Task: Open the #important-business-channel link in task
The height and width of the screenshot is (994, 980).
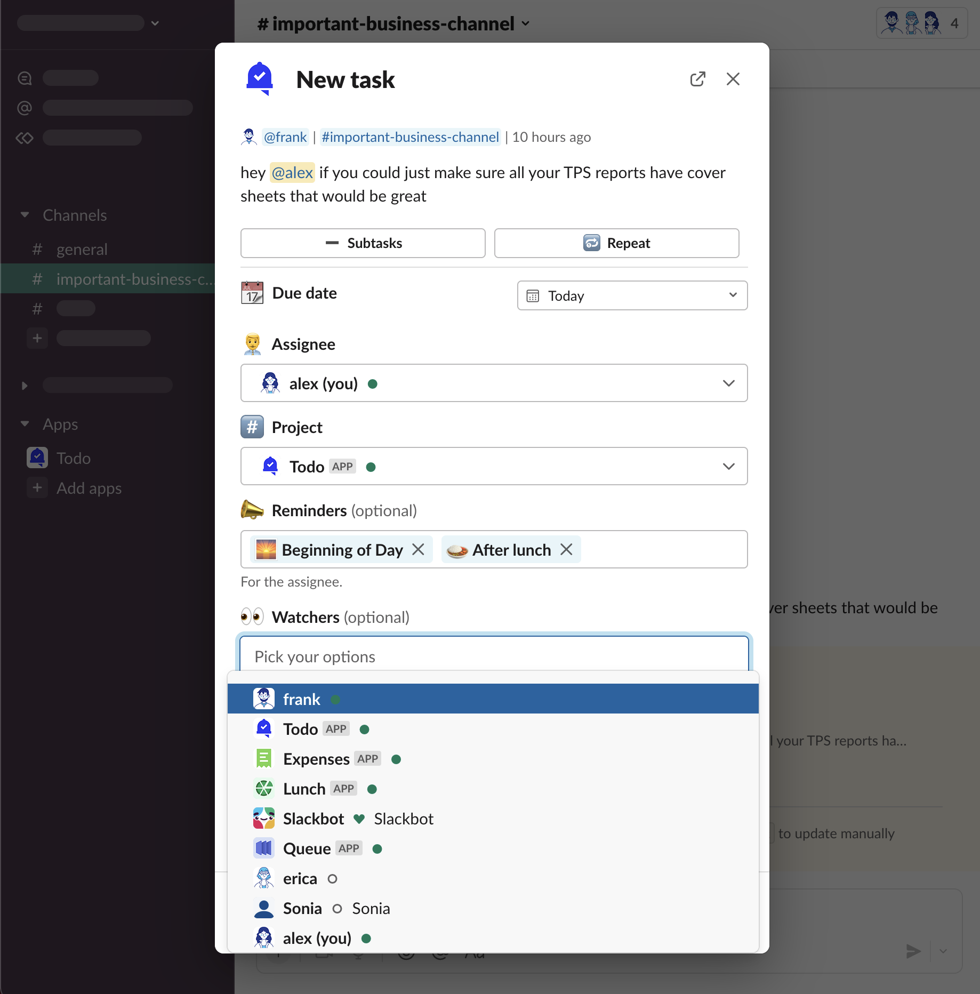Action: tap(410, 137)
